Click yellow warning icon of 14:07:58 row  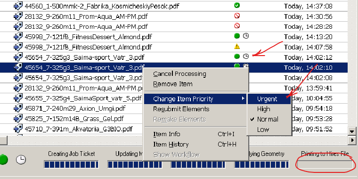click(237, 46)
